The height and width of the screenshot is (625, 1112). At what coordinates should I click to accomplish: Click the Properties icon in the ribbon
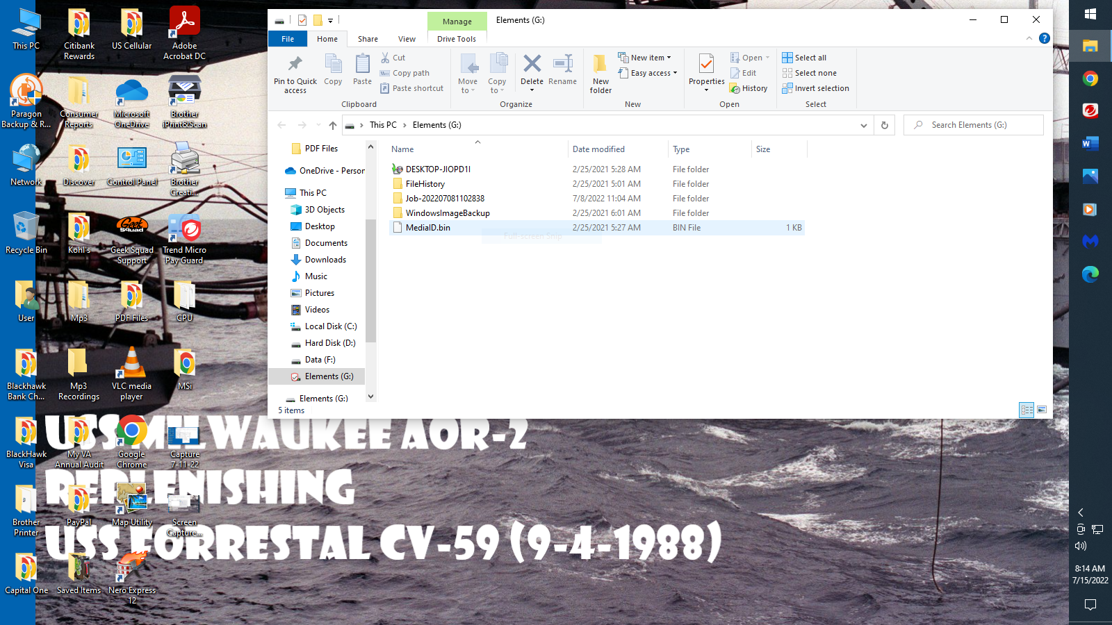[x=706, y=65]
